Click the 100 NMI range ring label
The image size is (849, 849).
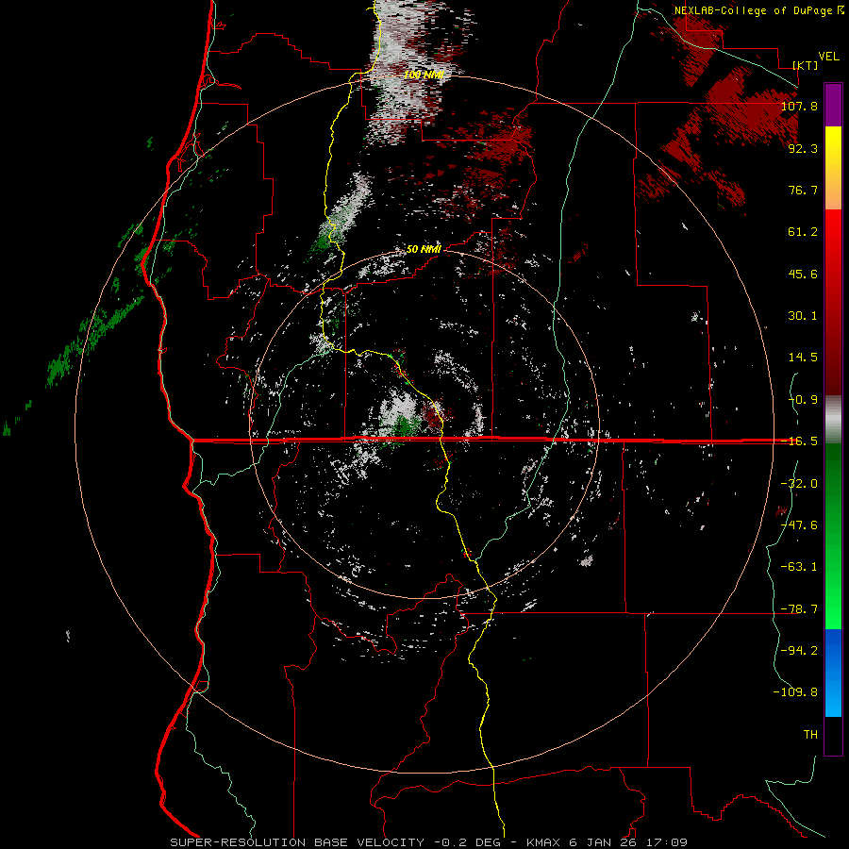424,75
